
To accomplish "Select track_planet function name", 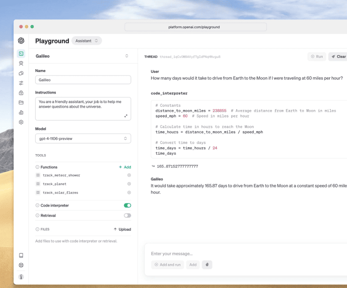I will tap(55, 184).
